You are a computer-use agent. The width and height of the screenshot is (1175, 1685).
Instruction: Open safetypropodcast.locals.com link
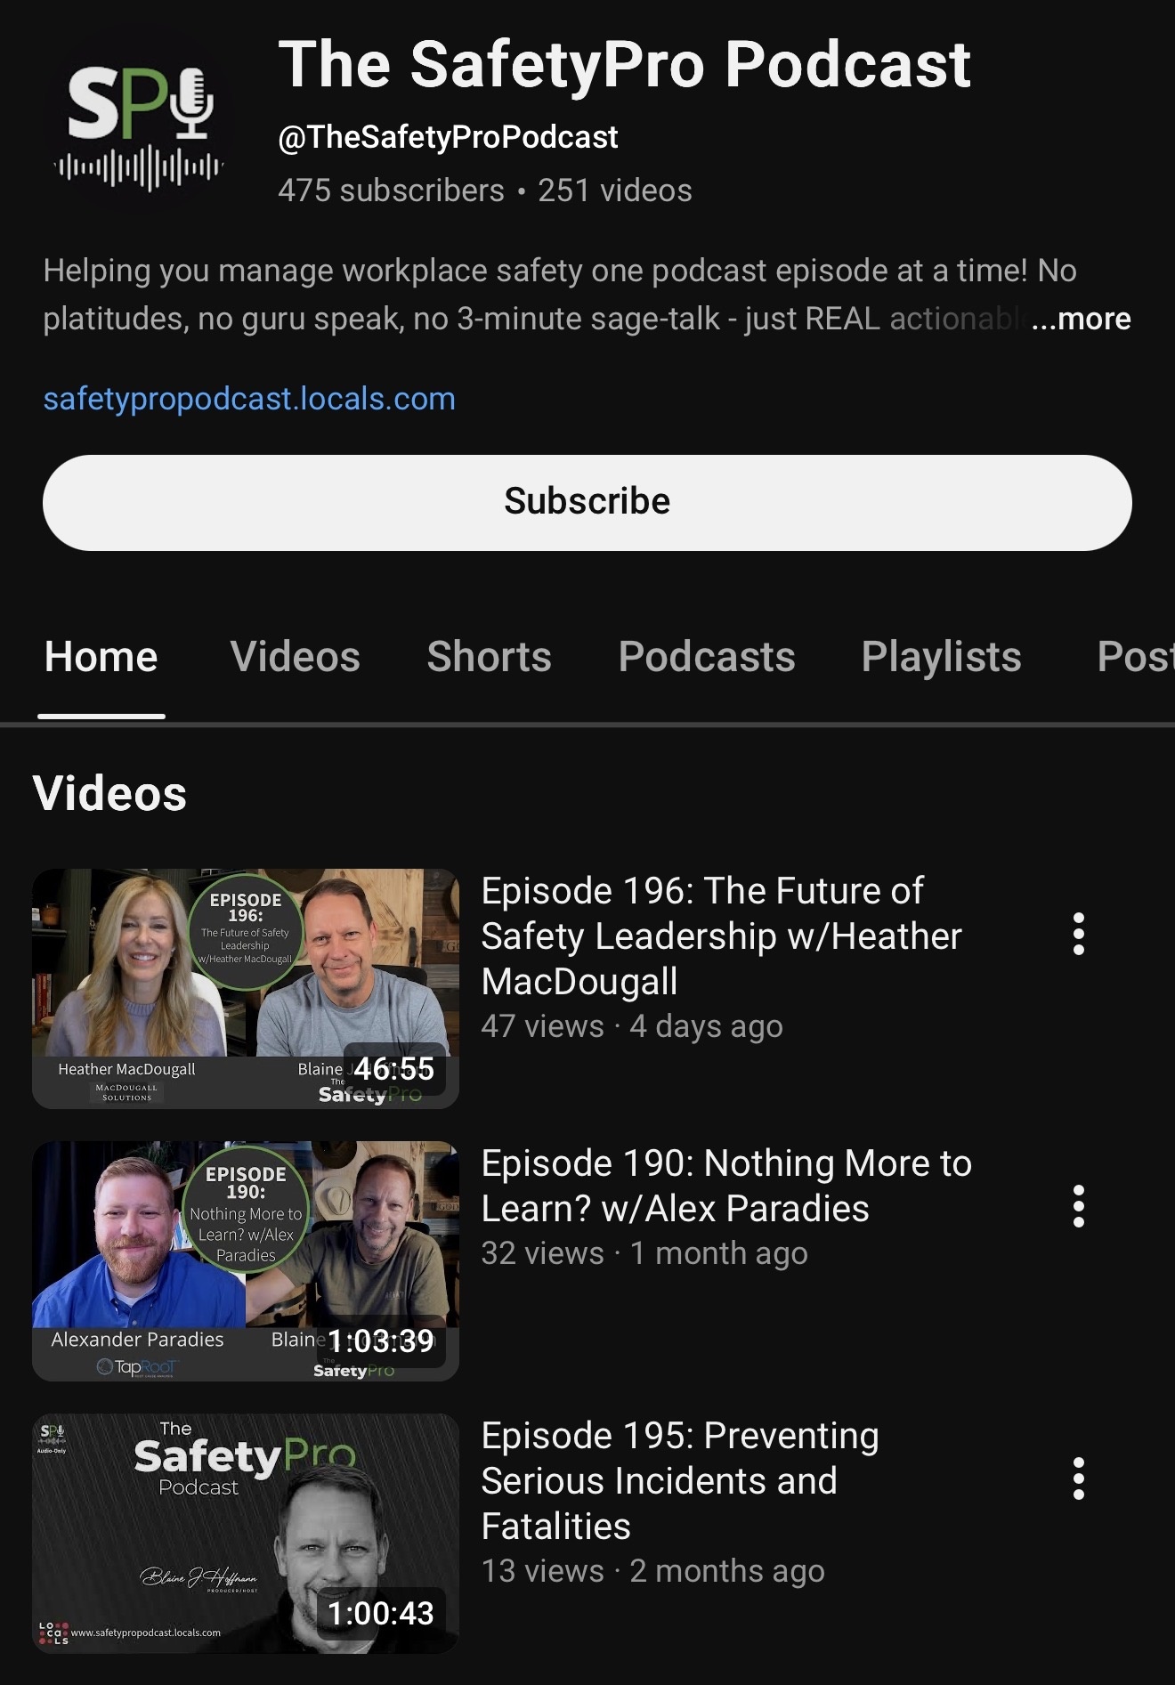(x=249, y=399)
